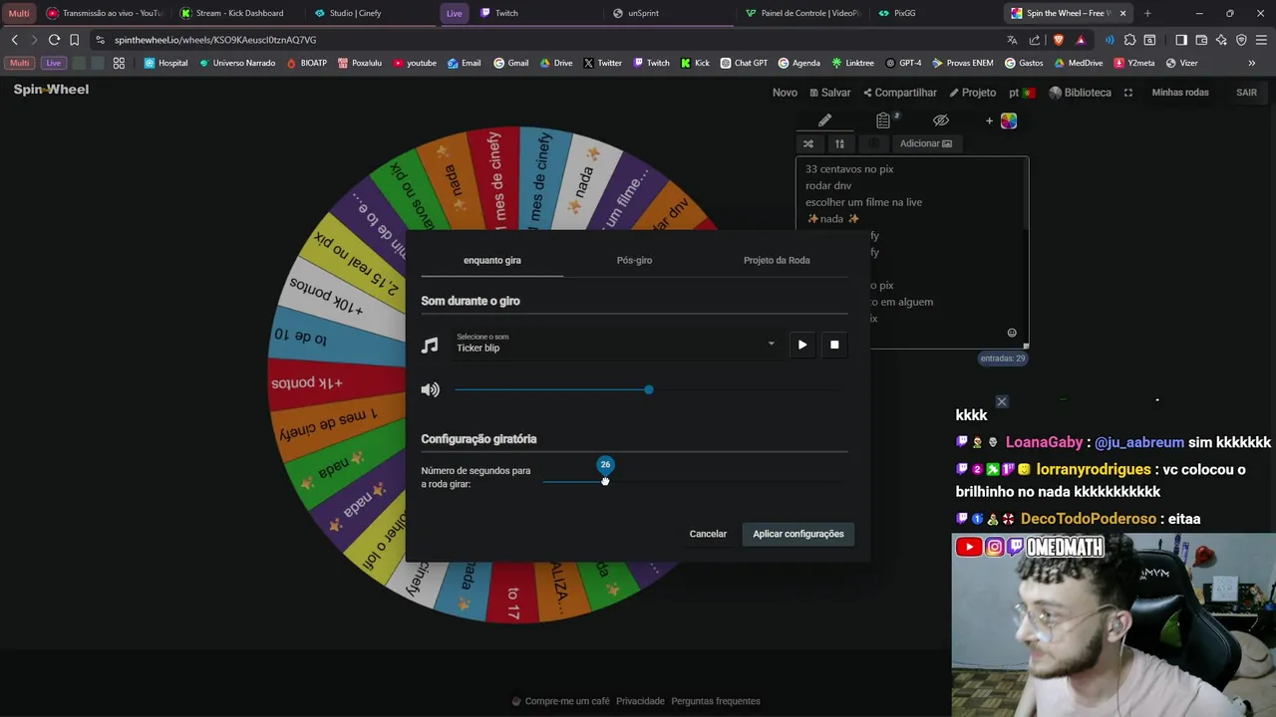The height and width of the screenshot is (717, 1276).
Task: Reload the current page
Action: tap(54, 40)
